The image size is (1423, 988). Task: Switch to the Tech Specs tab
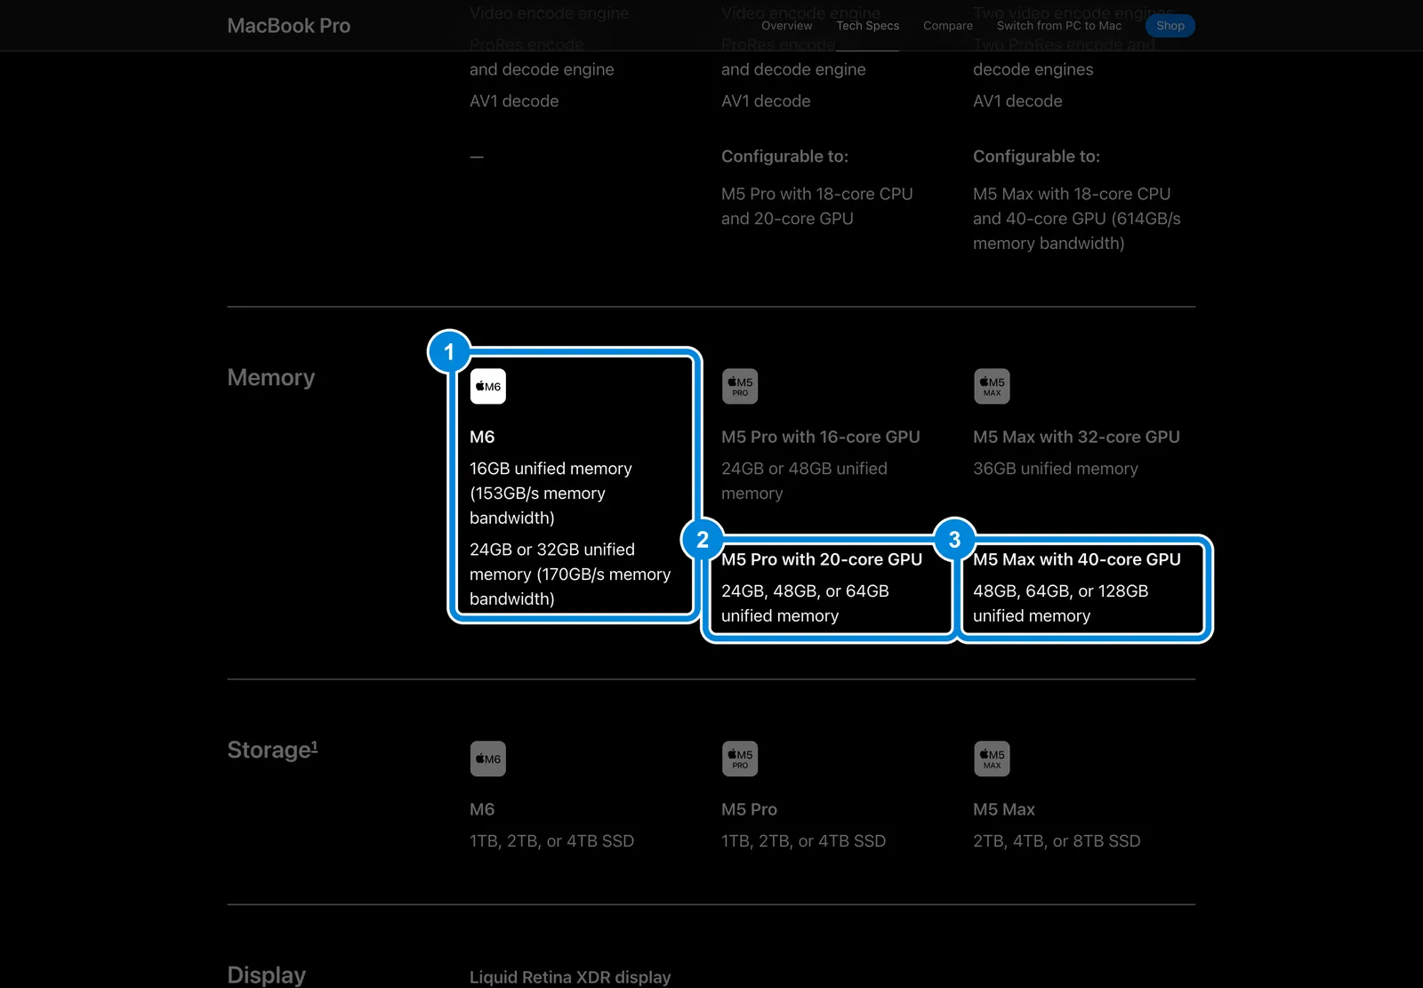[x=867, y=26]
